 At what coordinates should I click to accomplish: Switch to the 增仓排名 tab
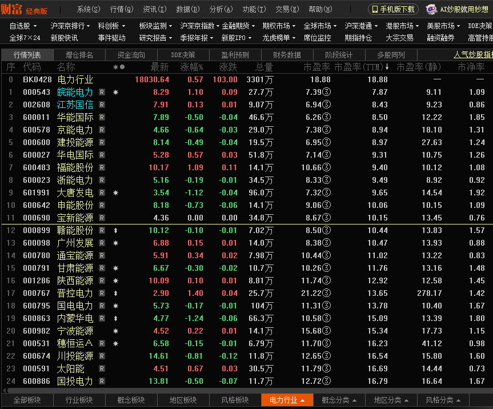tap(79, 55)
